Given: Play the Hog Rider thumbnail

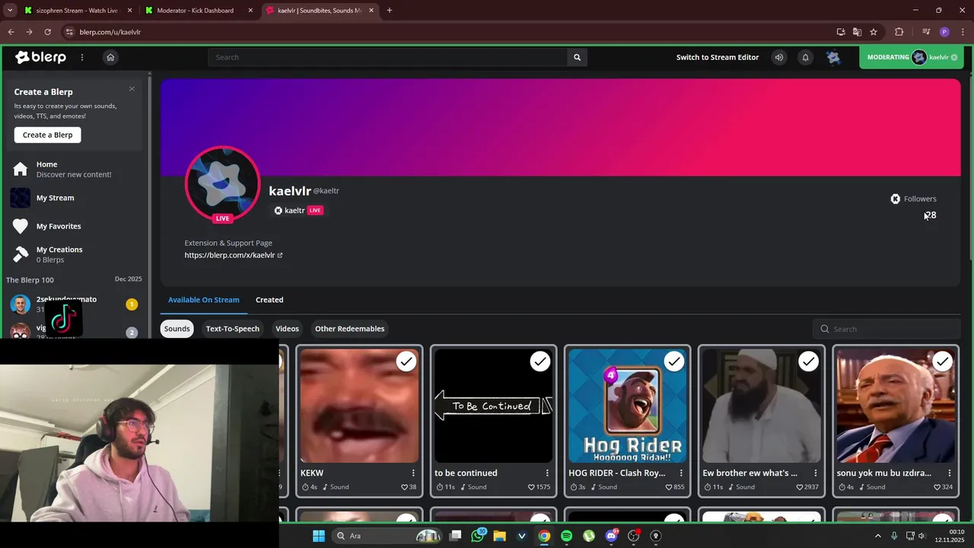Looking at the screenshot, I should point(627,406).
